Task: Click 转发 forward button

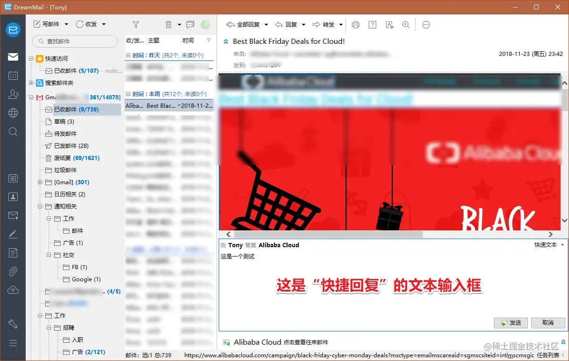Action: coord(323,25)
